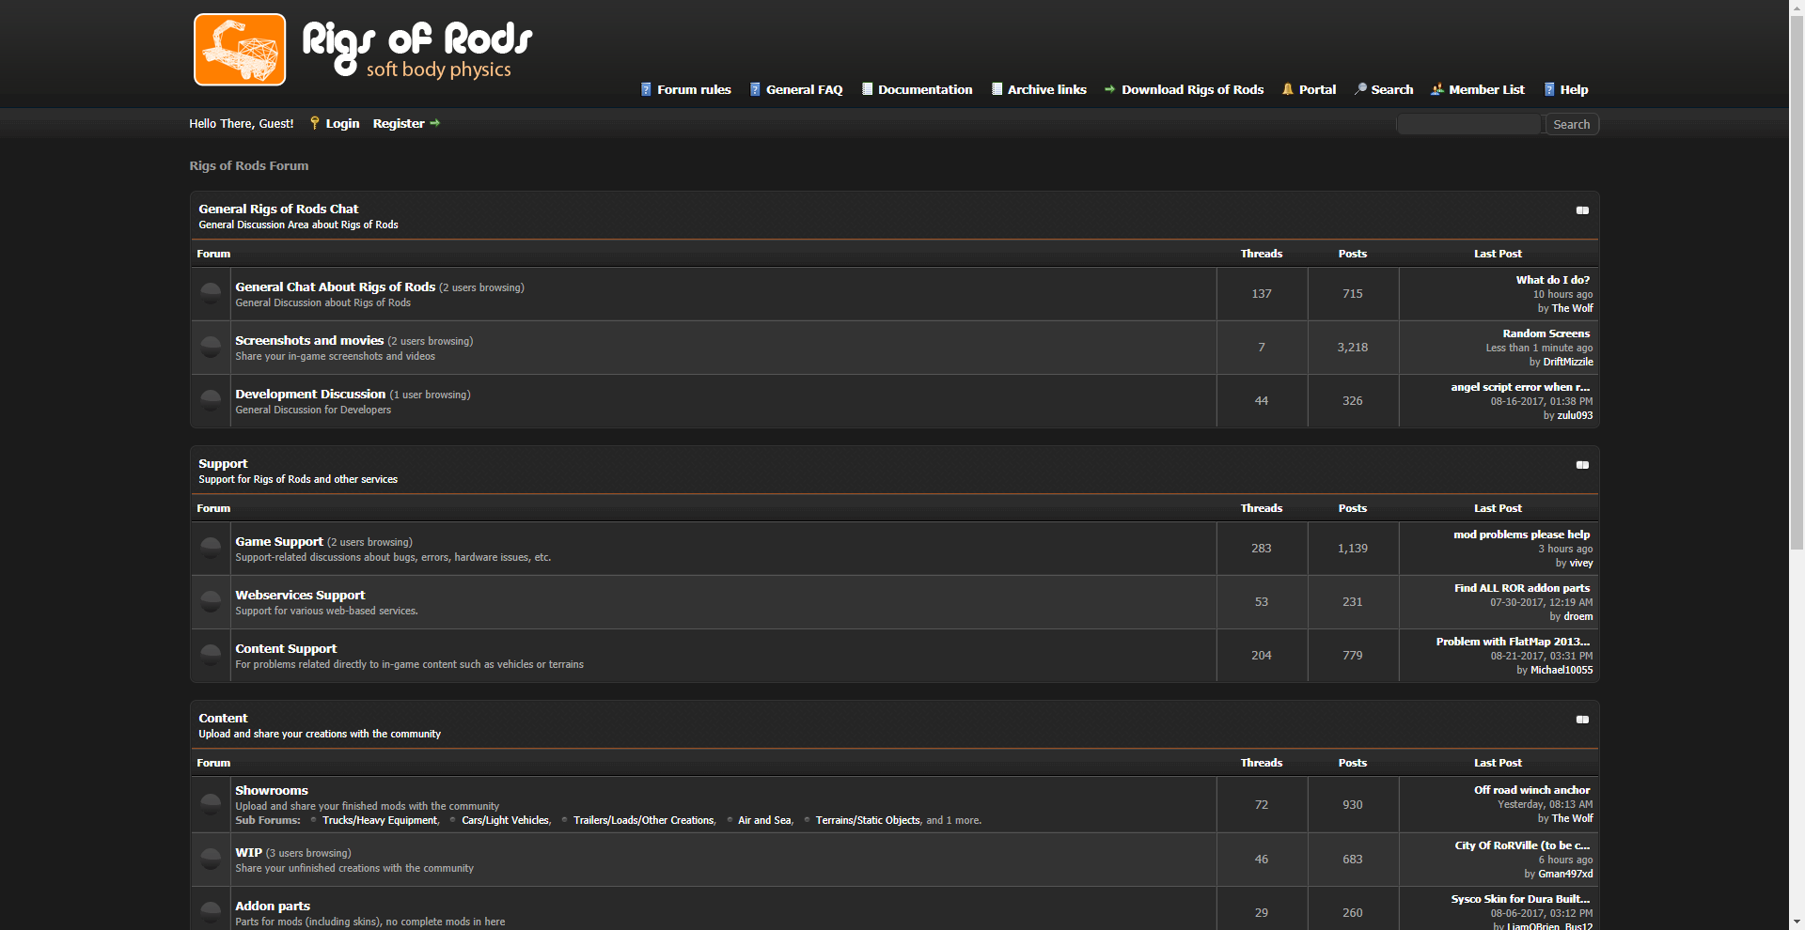Open user profile Gman497xd
1805x930 pixels.
coord(1565,874)
